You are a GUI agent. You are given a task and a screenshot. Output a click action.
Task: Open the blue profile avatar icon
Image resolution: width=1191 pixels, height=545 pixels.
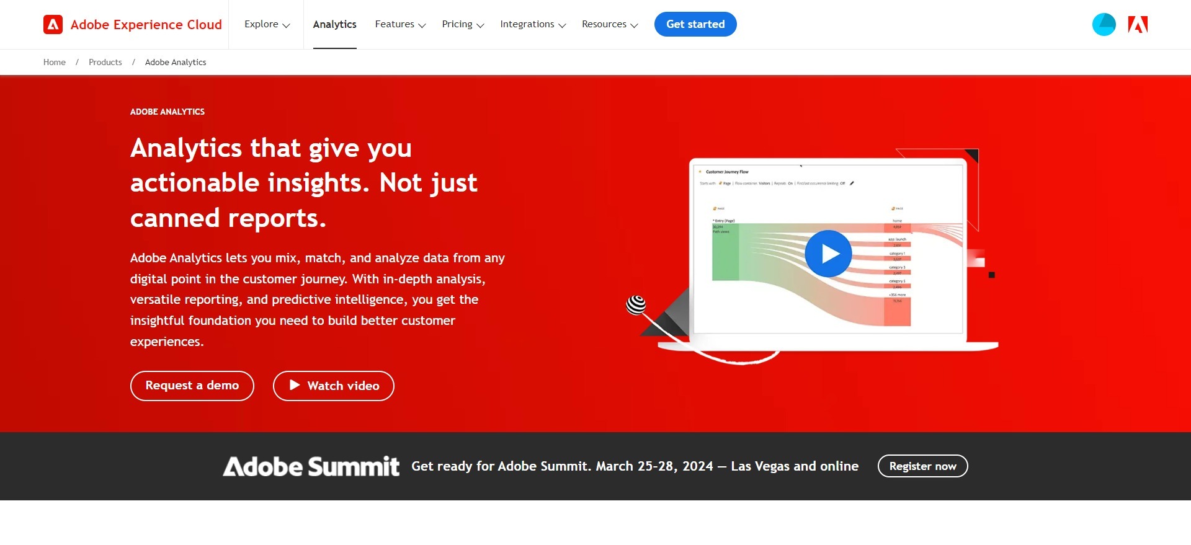(1104, 25)
